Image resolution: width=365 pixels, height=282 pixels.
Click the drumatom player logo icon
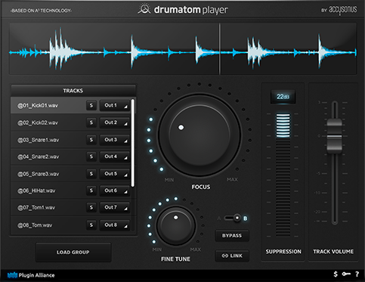coord(144,9)
